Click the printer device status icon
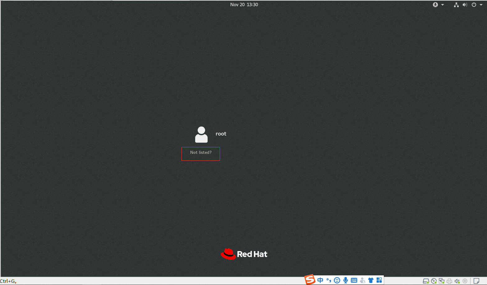Image resolution: width=487 pixels, height=285 pixels. coord(449,281)
